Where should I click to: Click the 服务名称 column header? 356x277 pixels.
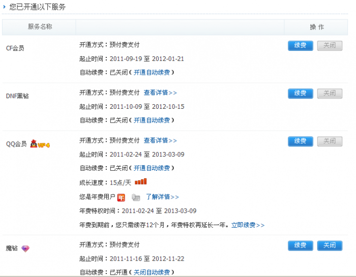[40, 27]
